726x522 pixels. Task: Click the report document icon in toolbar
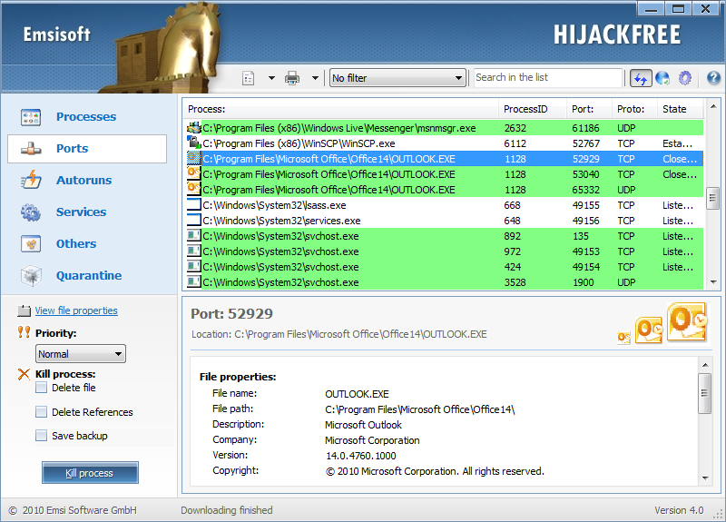[x=248, y=78]
